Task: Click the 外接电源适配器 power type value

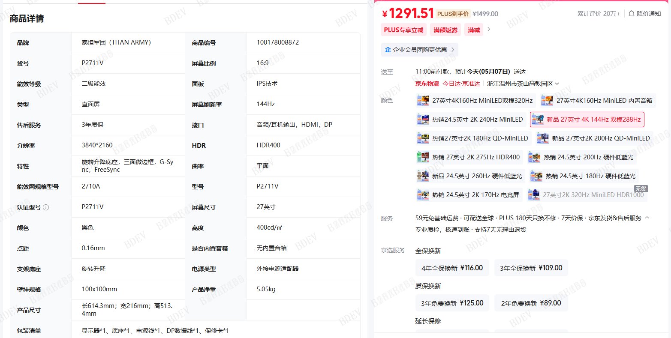Action: 278,269
